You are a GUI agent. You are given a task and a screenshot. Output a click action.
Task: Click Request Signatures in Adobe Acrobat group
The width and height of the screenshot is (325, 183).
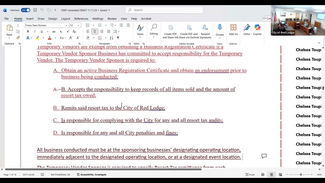click(x=205, y=32)
